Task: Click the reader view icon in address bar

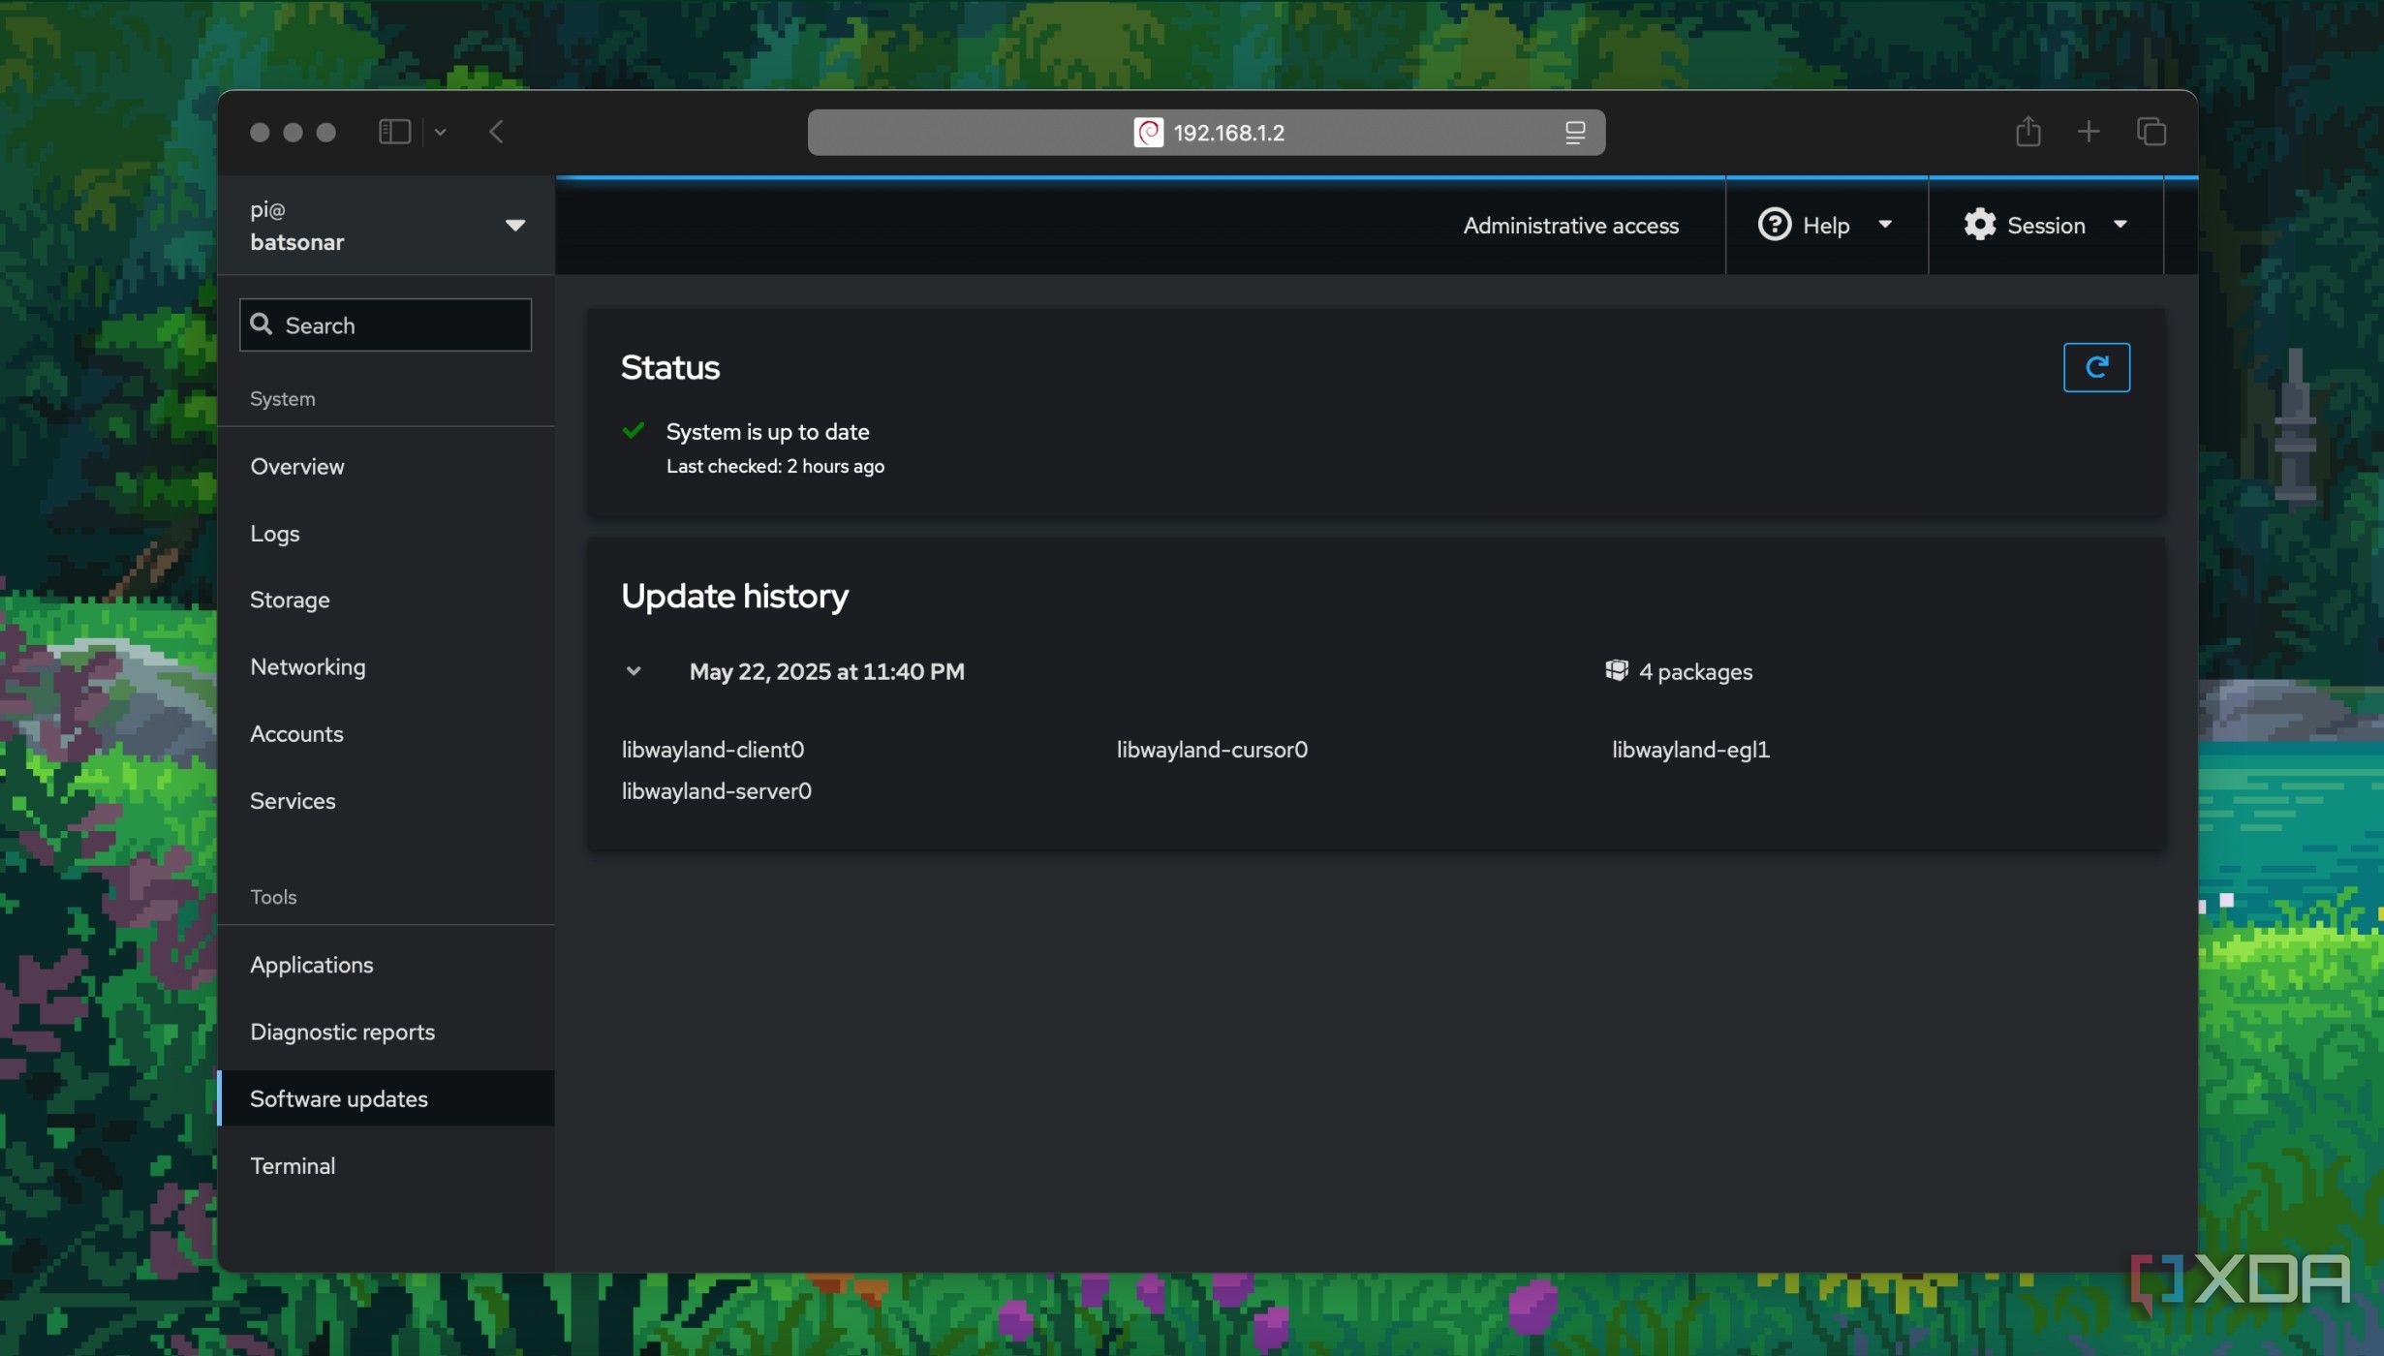Action: click(1575, 133)
